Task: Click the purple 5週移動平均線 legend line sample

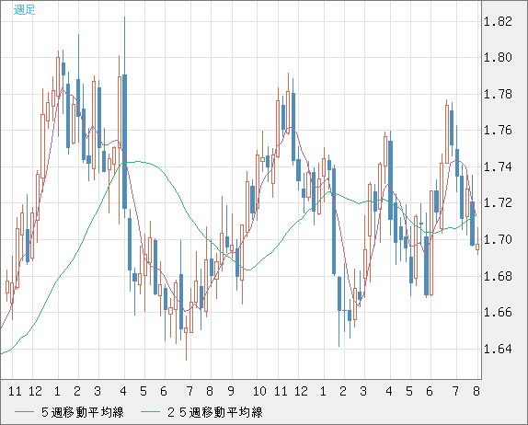Action: click(x=24, y=412)
